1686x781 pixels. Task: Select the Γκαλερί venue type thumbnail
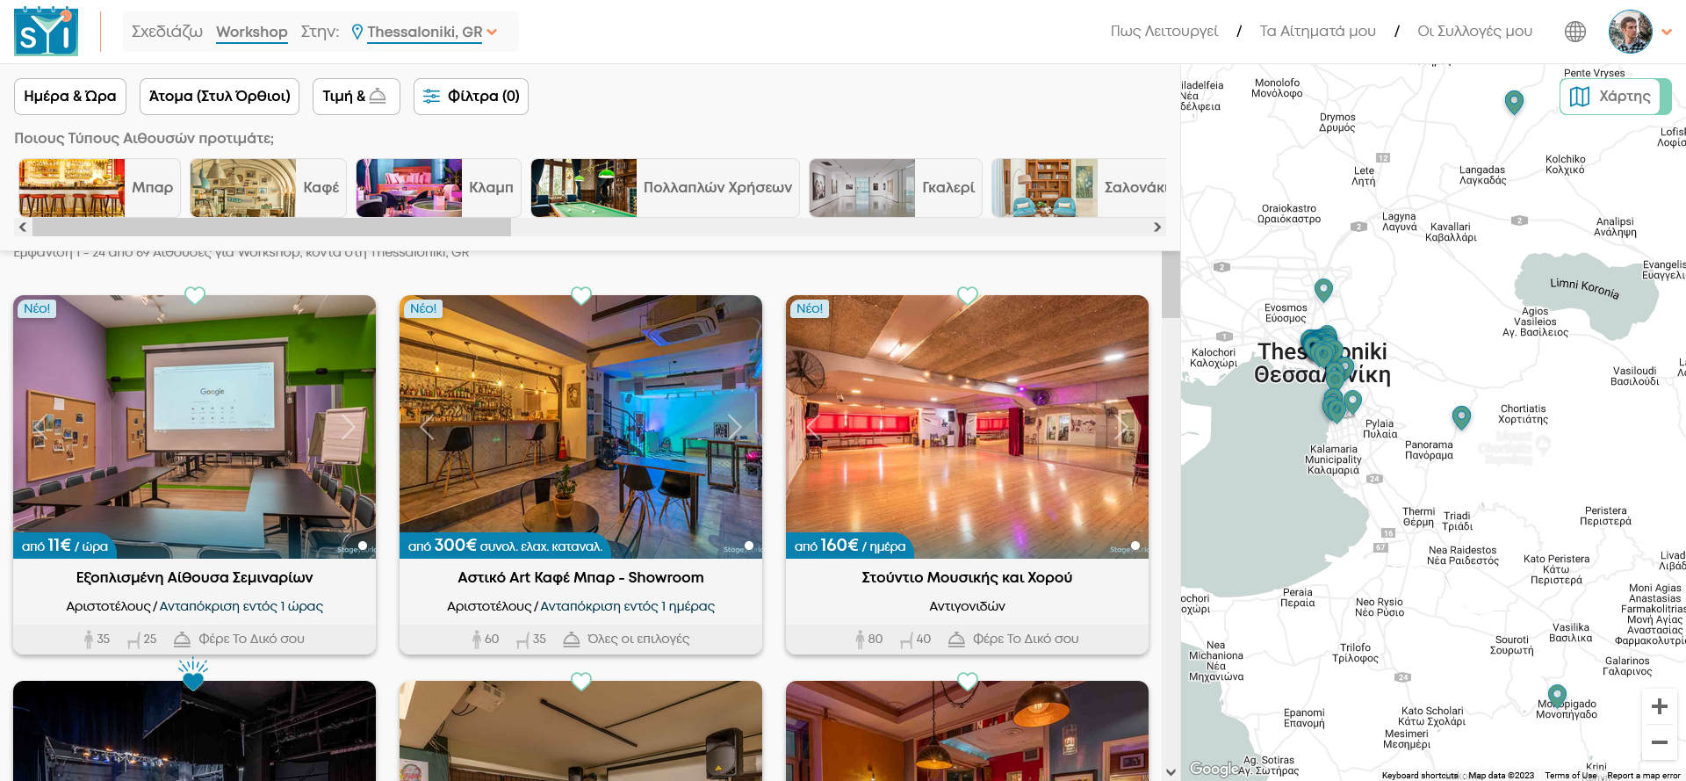894,187
